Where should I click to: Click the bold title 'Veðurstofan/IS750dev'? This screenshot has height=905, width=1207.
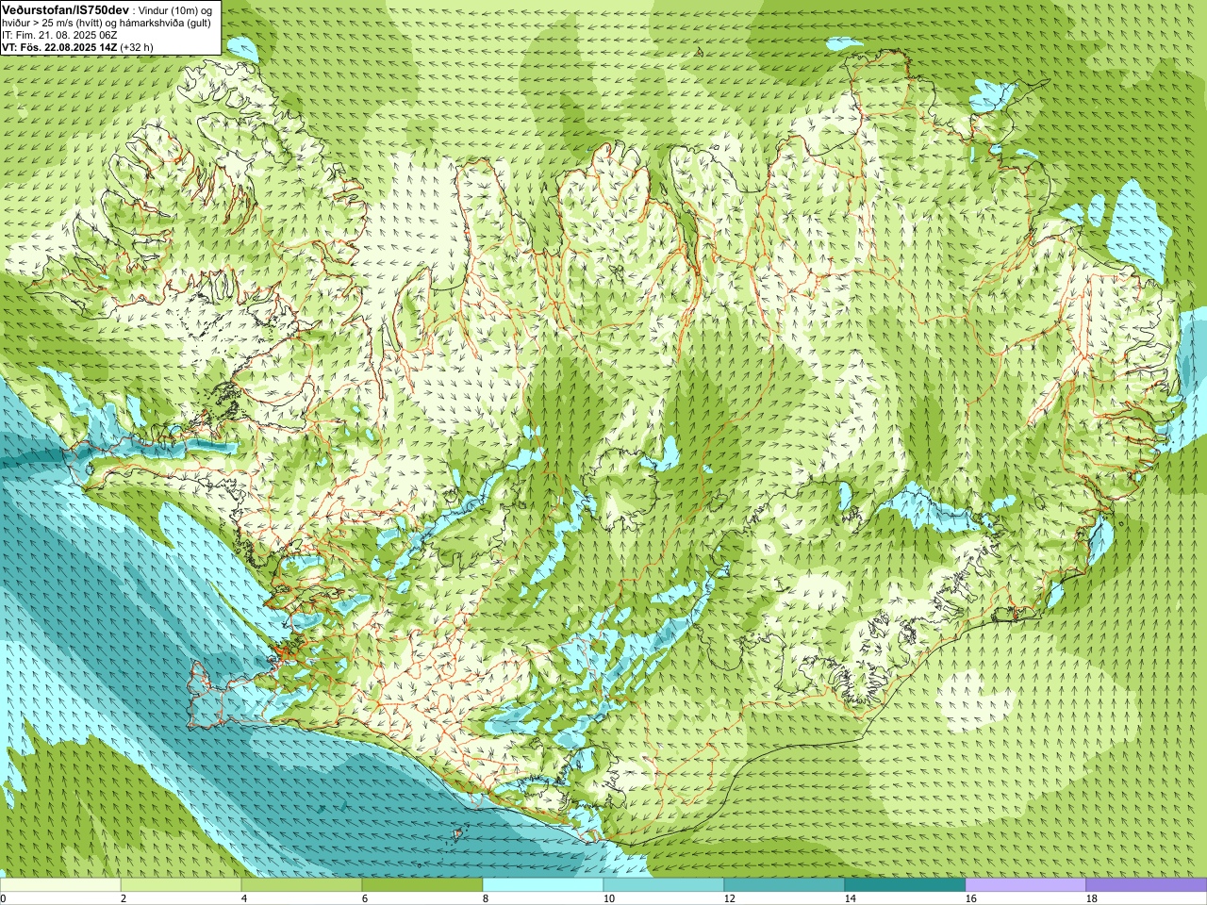pos(66,8)
